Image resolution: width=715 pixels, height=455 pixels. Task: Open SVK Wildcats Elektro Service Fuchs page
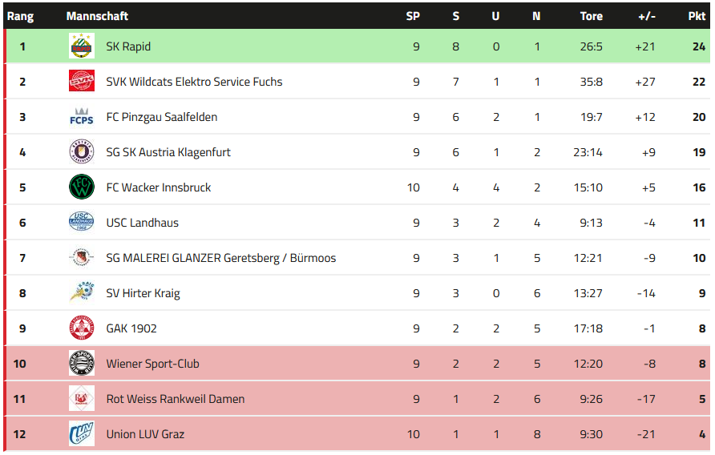194,82
